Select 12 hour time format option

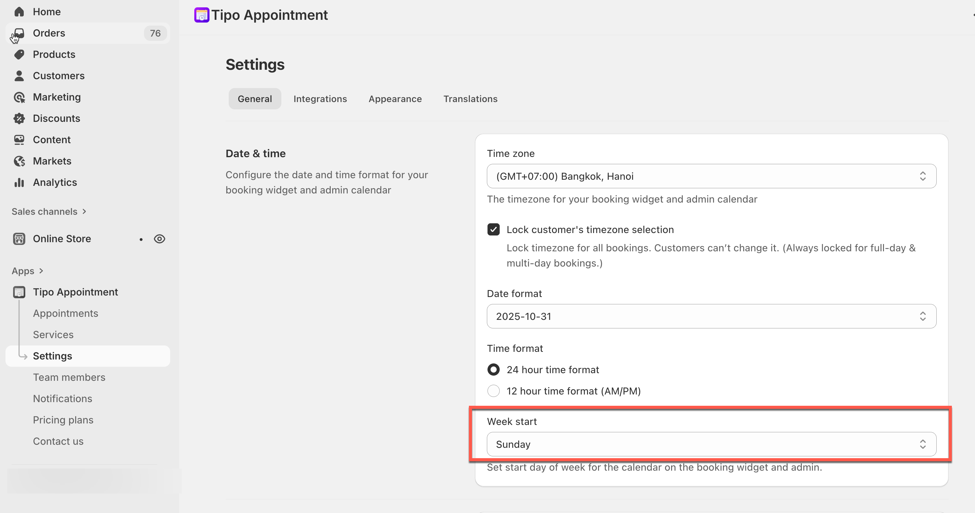[x=493, y=391]
